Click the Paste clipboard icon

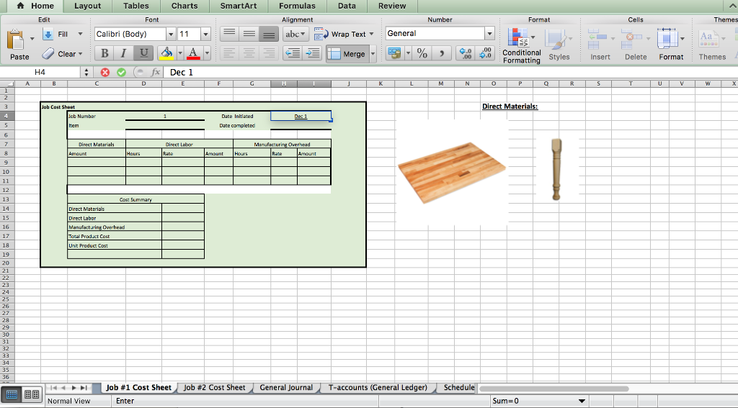click(x=16, y=40)
